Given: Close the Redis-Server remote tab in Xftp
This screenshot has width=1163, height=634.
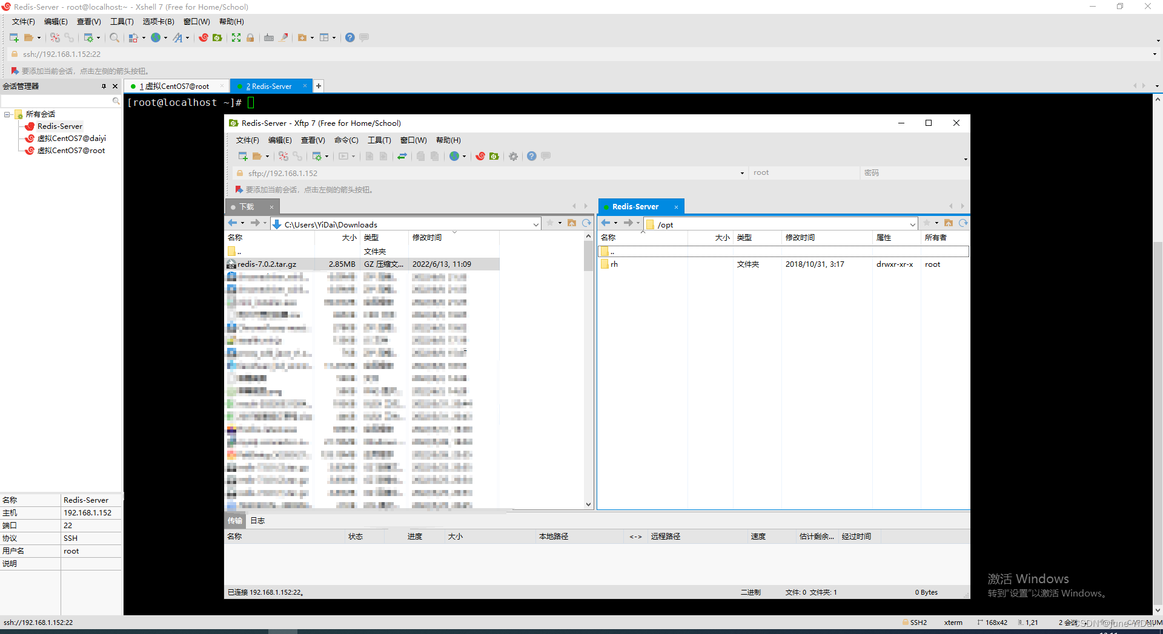Looking at the screenshot, I should 676,207.
